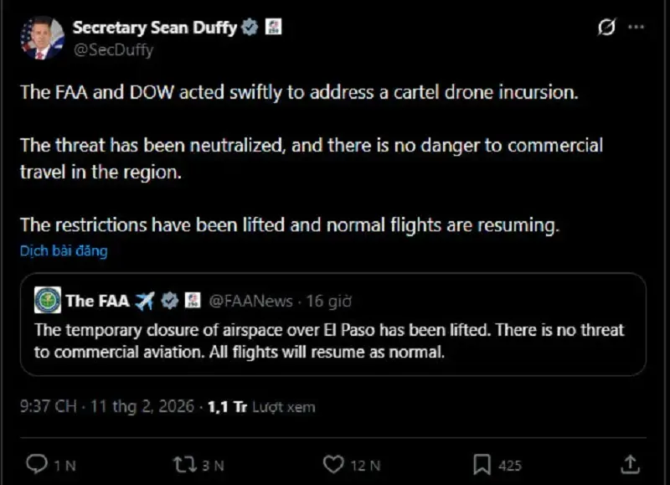Bookmark this post with the bookmark icon
Viewport: 670px width, 485px height.
[482, 464]
